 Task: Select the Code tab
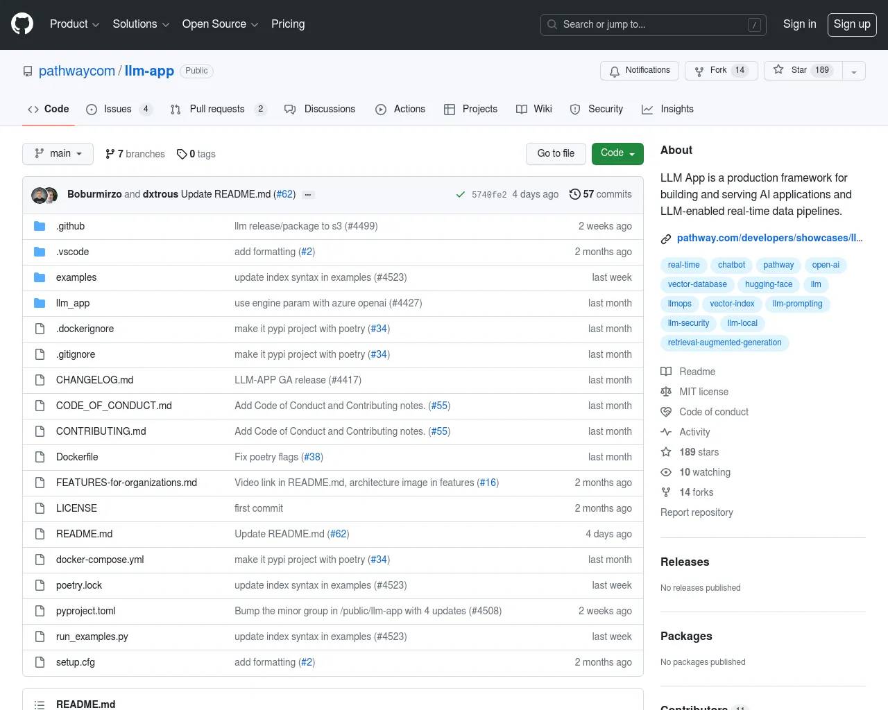click(49, 109)
